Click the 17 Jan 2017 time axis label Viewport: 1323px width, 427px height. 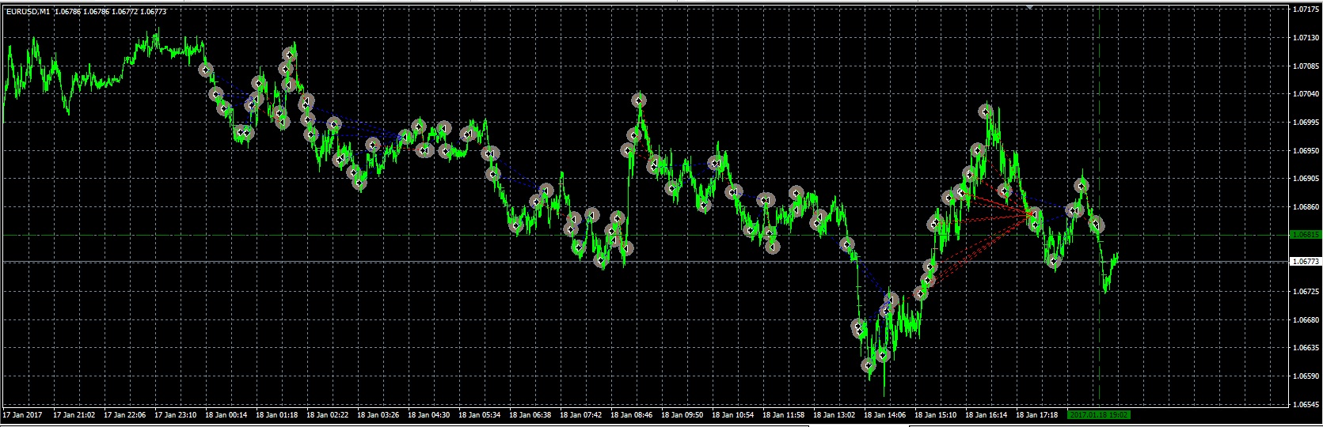pos(21,414)
